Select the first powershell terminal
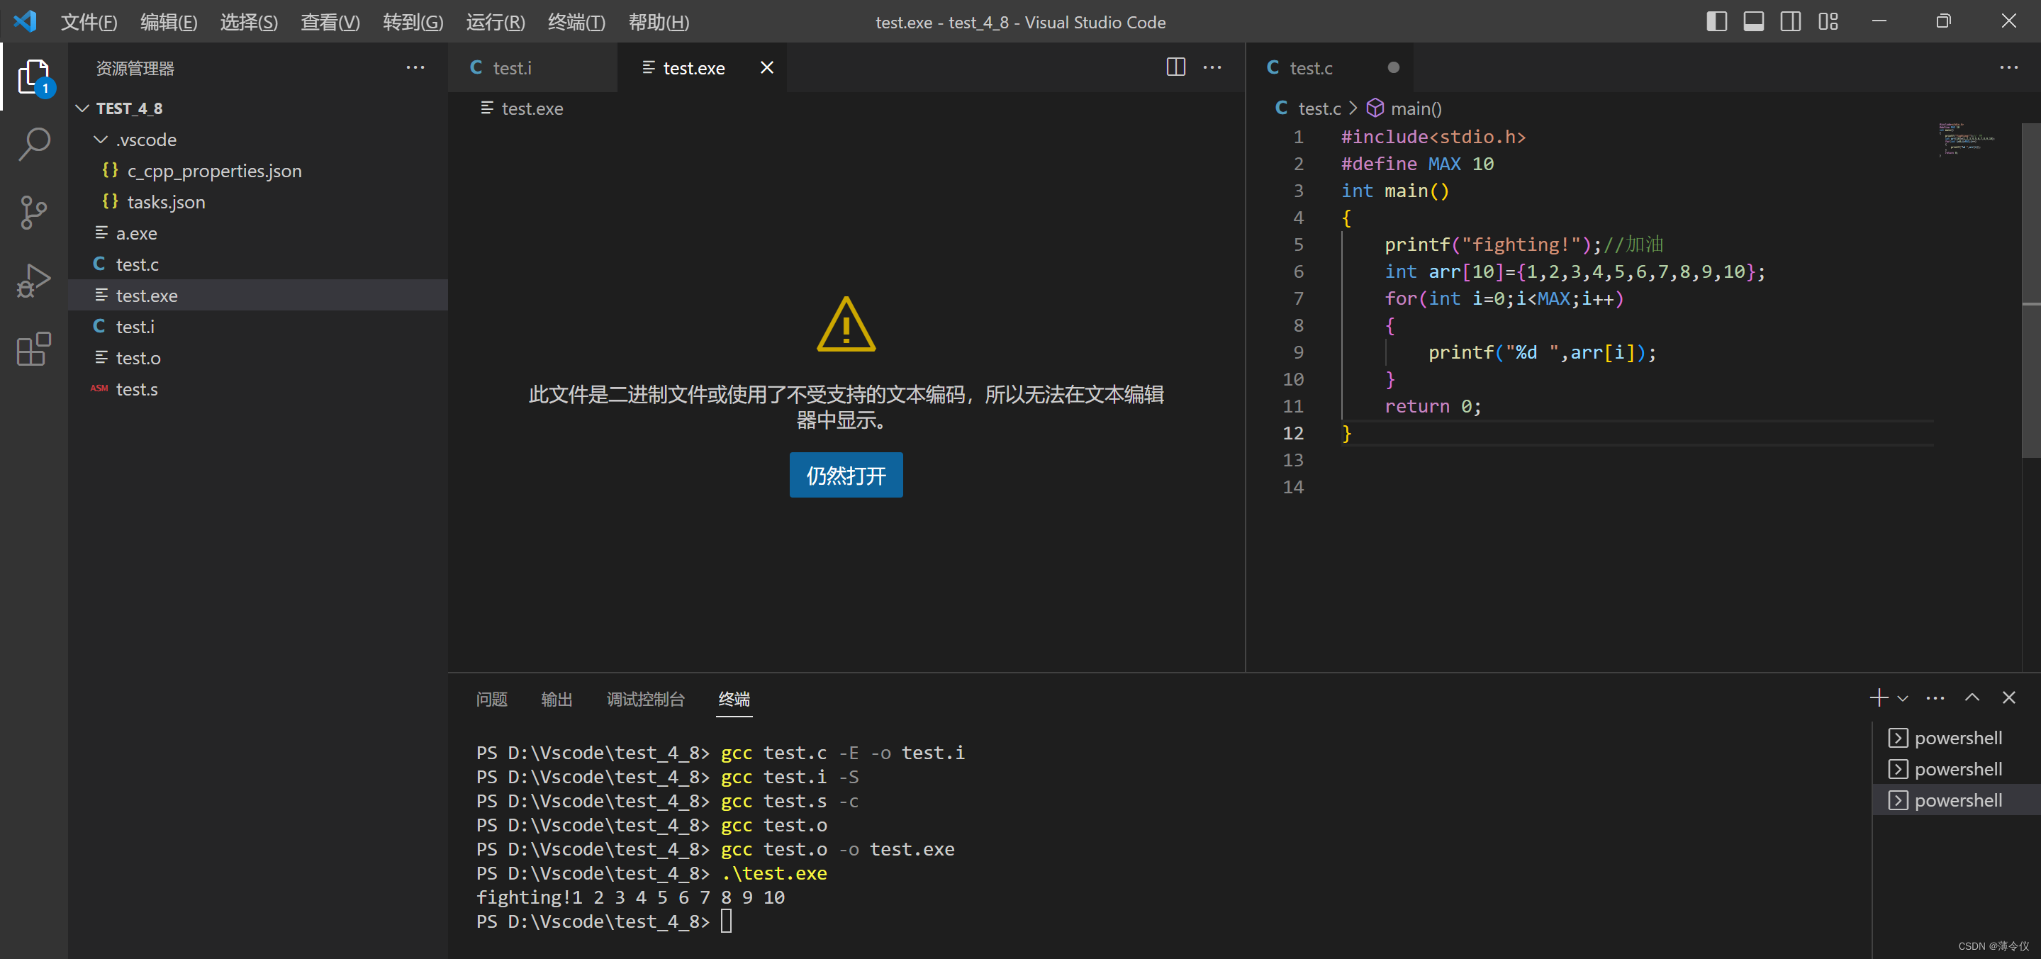This screenshot has height=959, width=2041. [x=1956, y=738]
